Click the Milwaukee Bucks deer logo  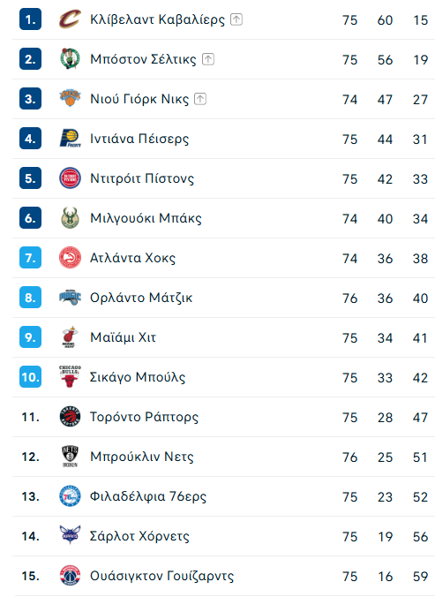70,218
